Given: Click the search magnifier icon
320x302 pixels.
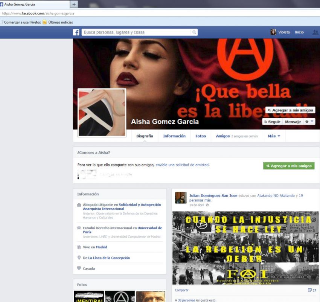Looking at the screenshot, I should (x=194, y=32).
